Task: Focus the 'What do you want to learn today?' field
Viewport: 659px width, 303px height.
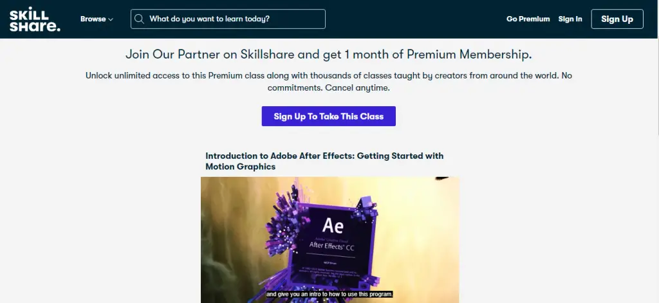Action: 228,19
